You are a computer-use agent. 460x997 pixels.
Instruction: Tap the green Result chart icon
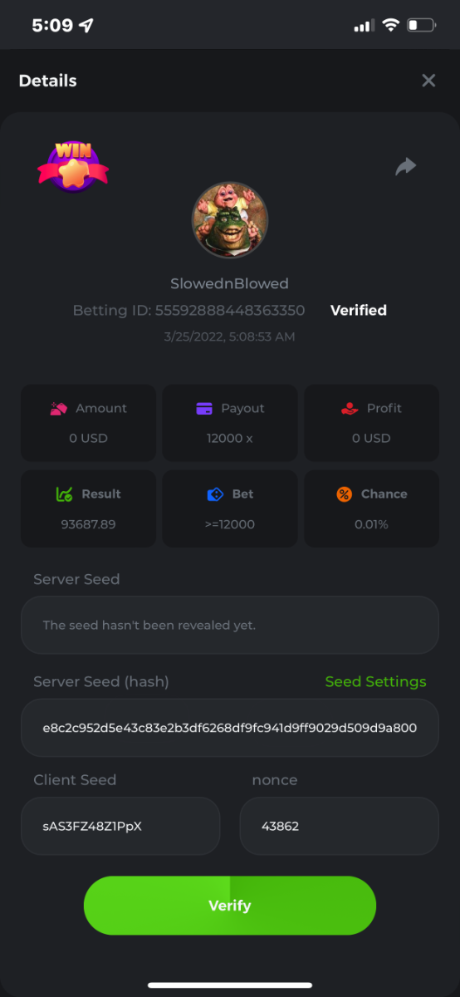[64, 494]
